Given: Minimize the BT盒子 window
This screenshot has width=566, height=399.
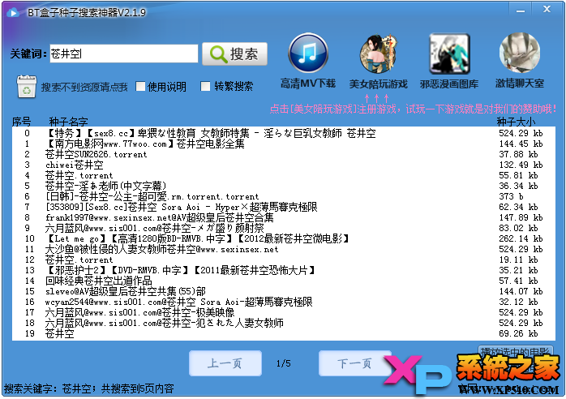Looking at the screenshot, I should click(x=520, y=10).
